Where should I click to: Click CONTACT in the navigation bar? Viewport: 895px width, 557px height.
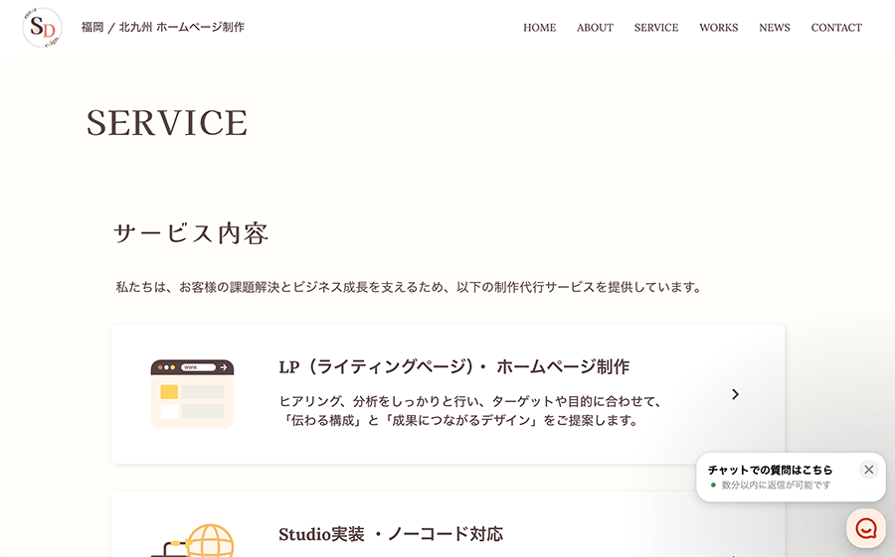pyautogui.click(x=836, y=28)
